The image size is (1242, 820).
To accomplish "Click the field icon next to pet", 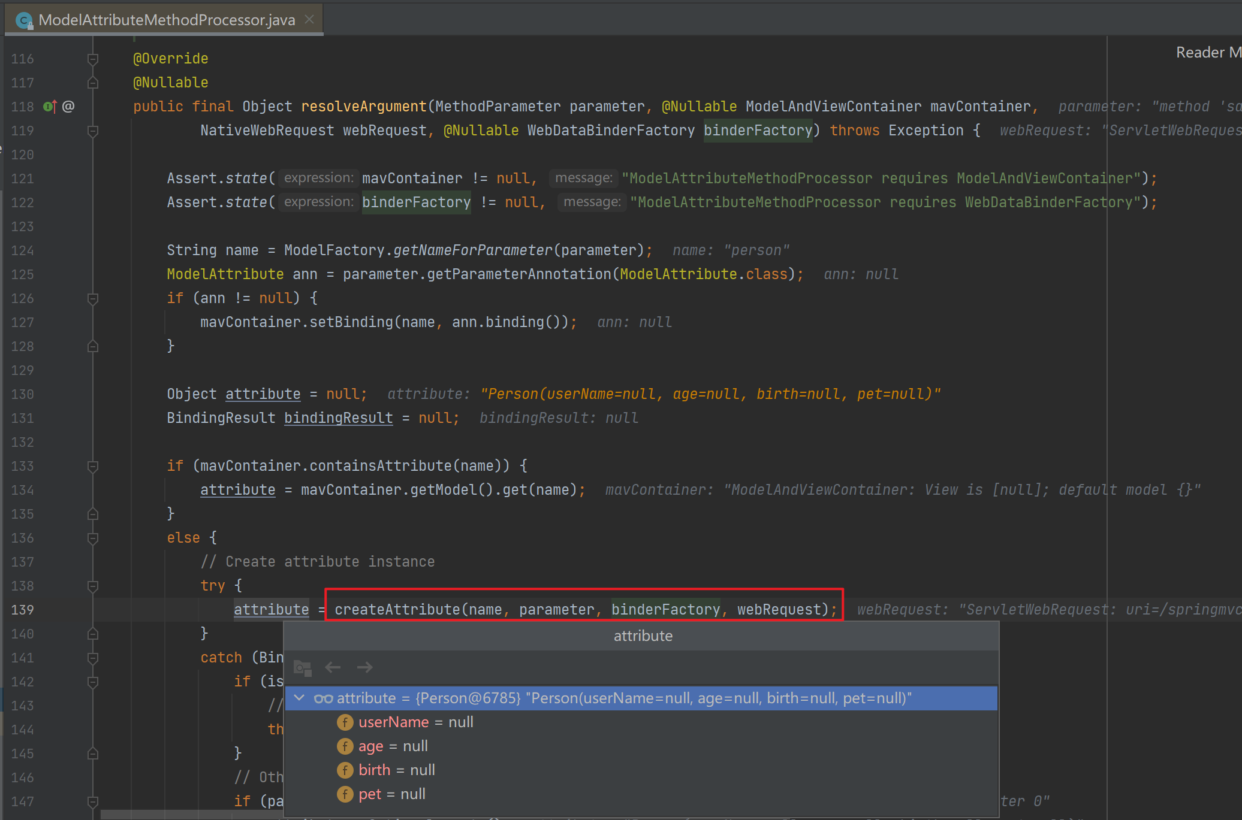I will coord(345,794).
